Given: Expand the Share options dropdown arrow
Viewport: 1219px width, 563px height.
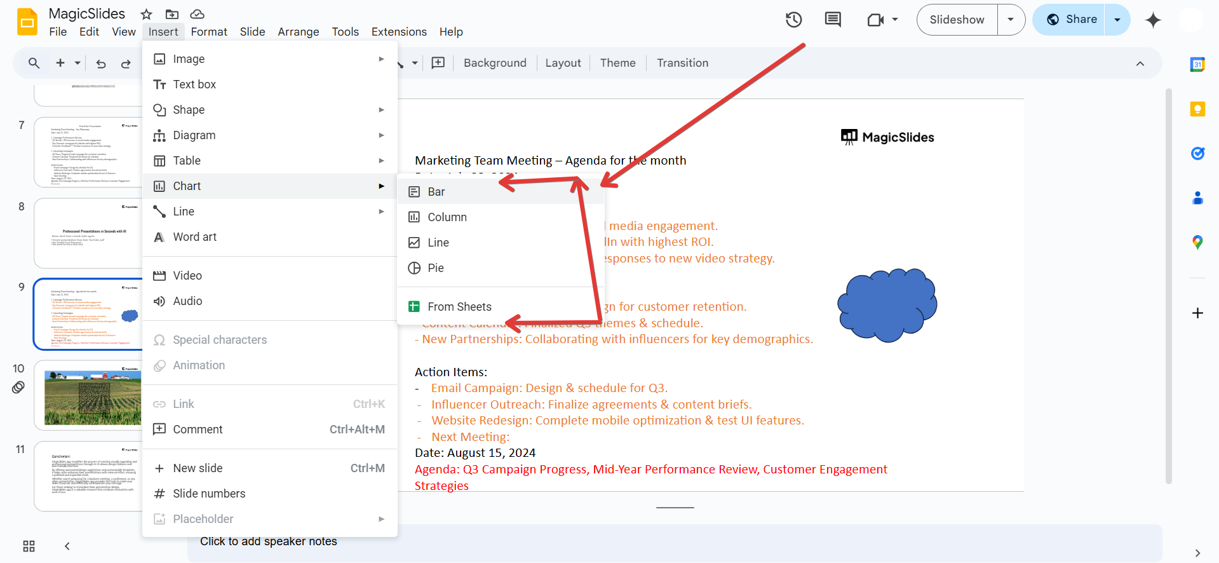Looking at the screenshot, I should (1117, 20).
